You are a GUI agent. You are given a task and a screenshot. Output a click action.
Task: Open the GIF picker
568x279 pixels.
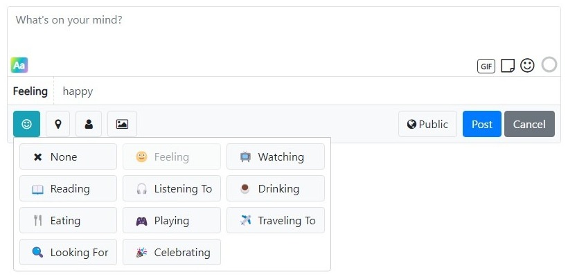(x=486, y=66)
